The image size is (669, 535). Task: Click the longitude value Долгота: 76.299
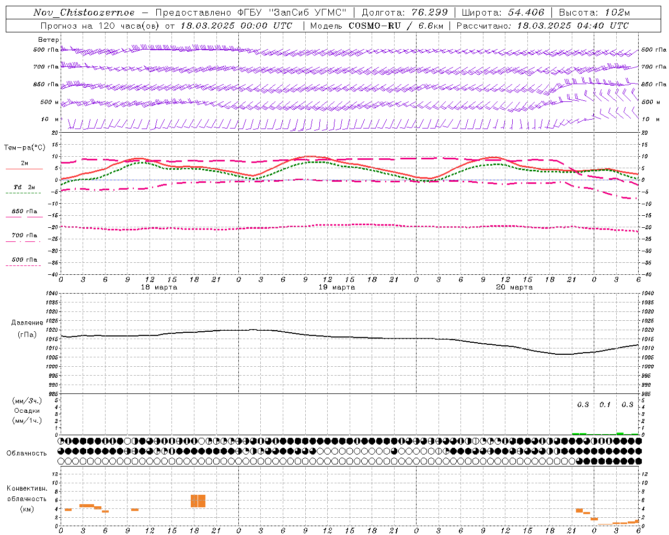pos(405,13)
